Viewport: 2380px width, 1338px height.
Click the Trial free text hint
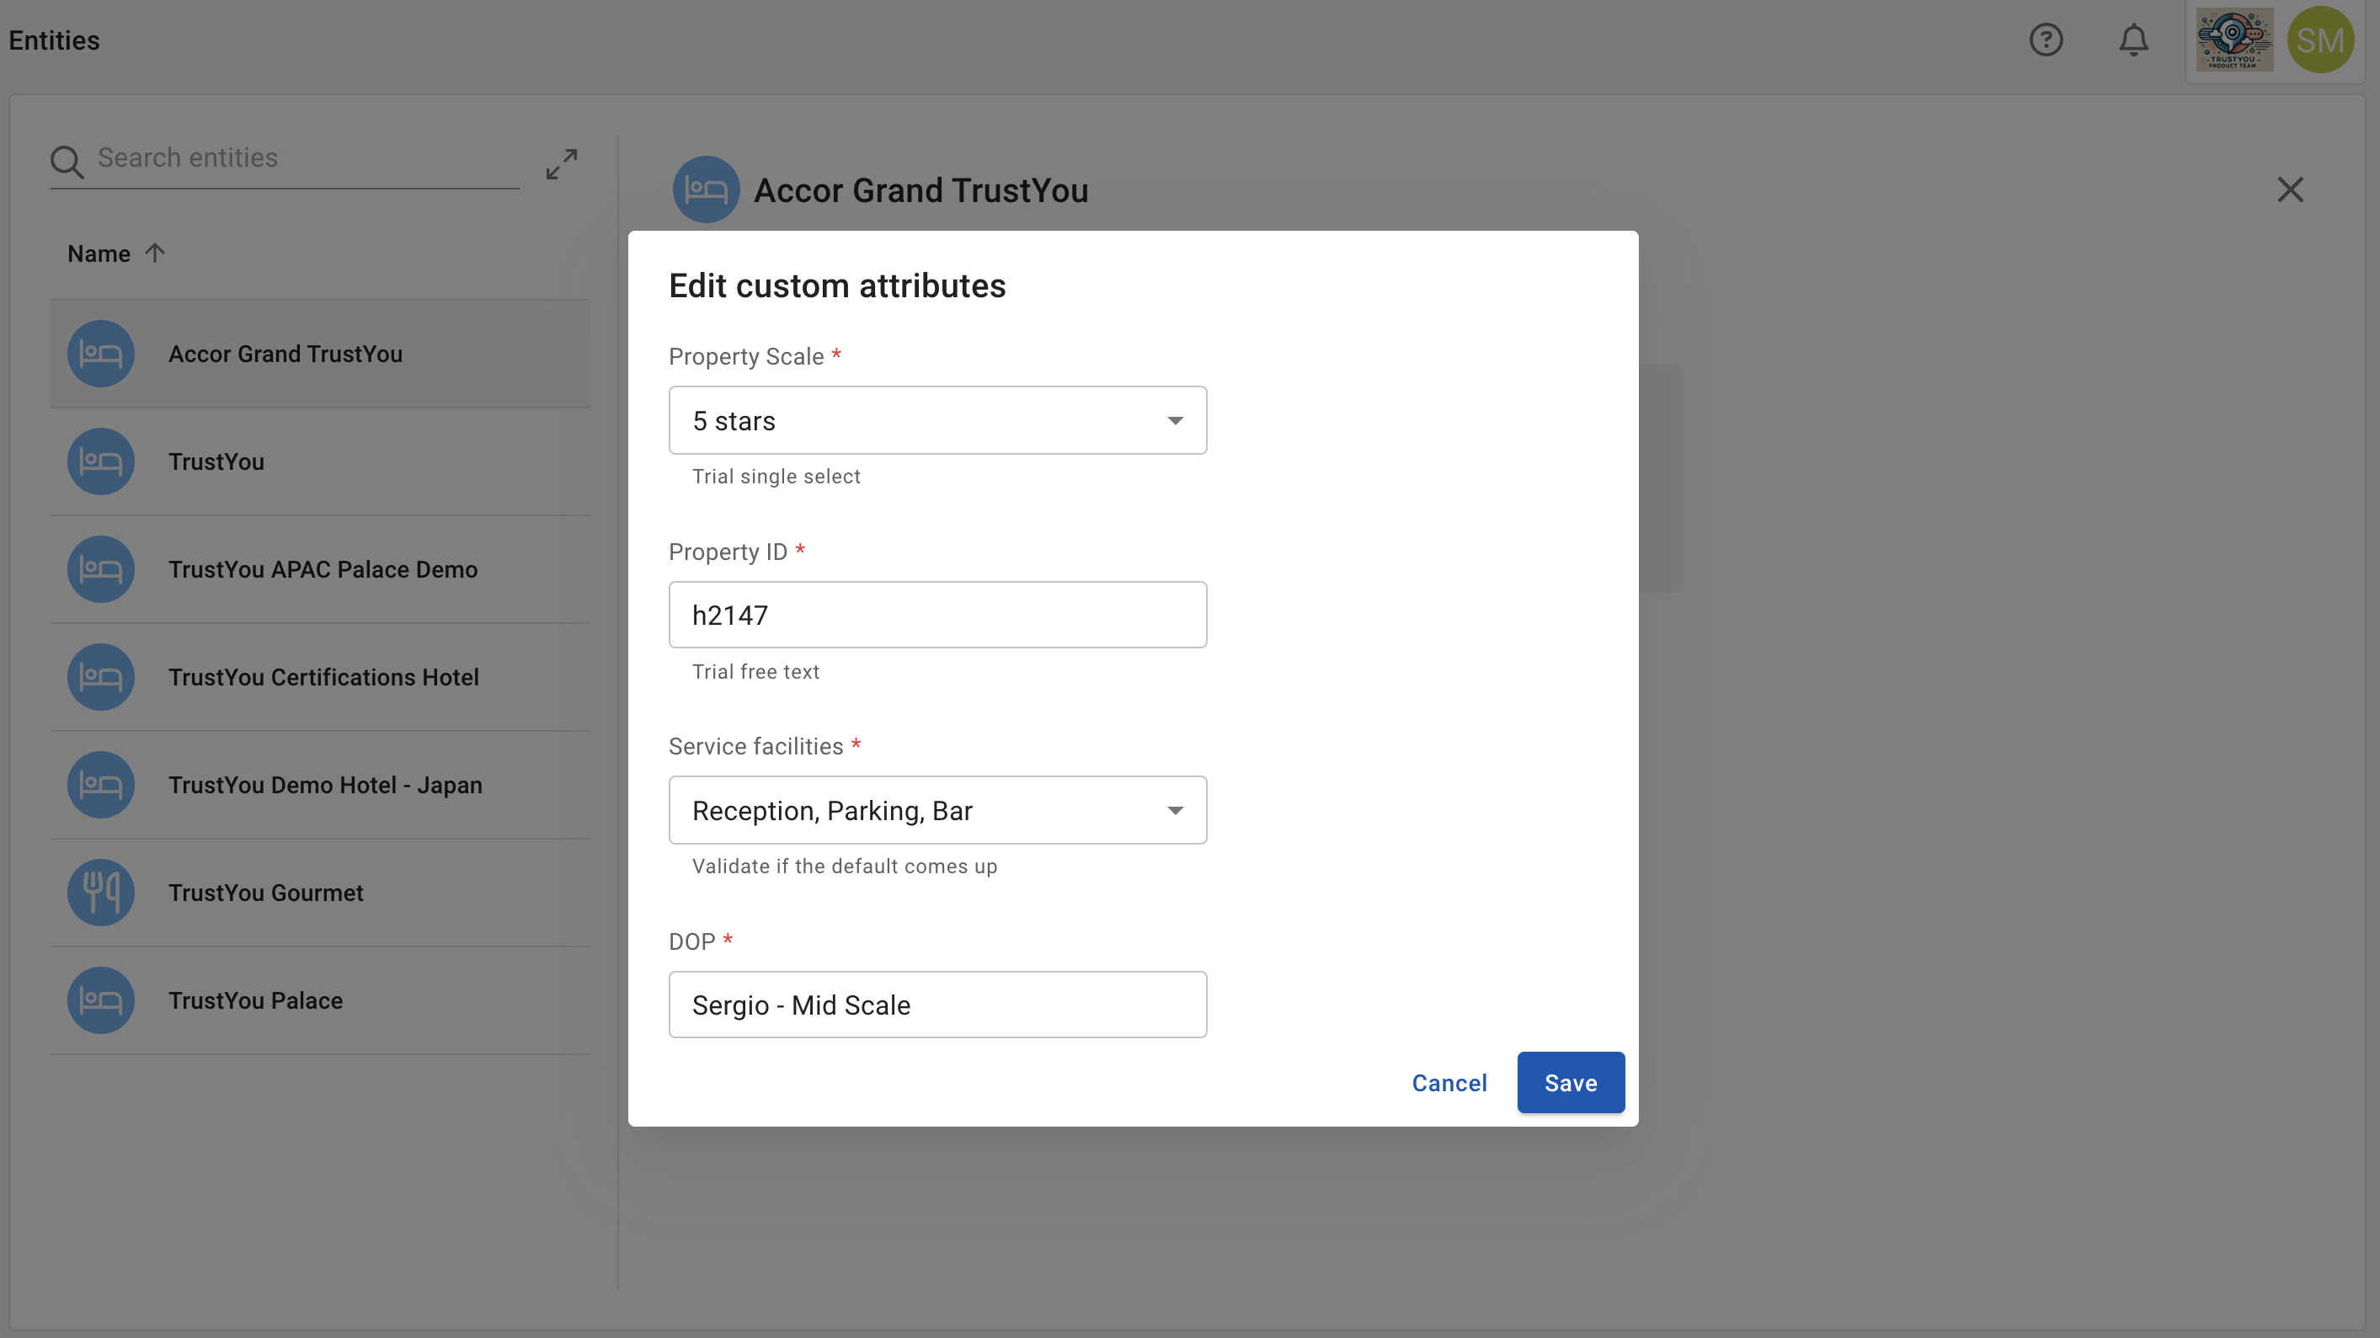[x=755, y=672]
